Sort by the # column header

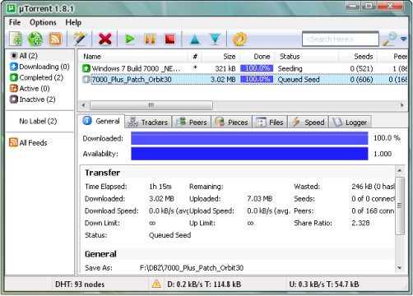click(195, 57)
